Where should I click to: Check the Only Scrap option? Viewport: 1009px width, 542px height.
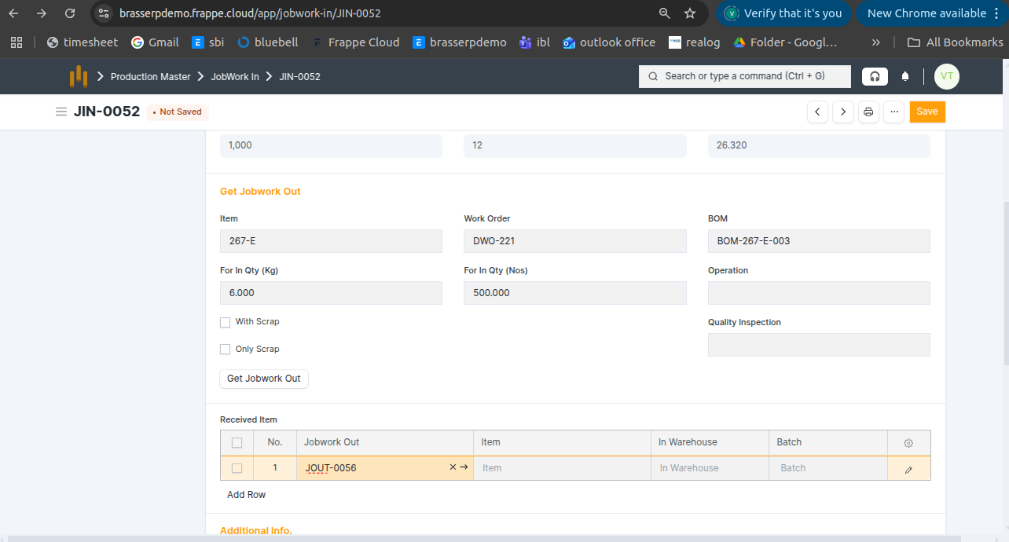(226, 350)
